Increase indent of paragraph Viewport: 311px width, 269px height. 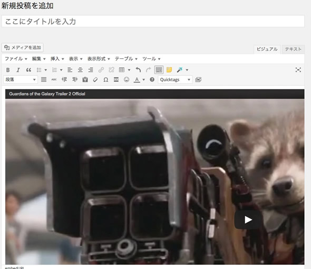[x=75, y=79]
